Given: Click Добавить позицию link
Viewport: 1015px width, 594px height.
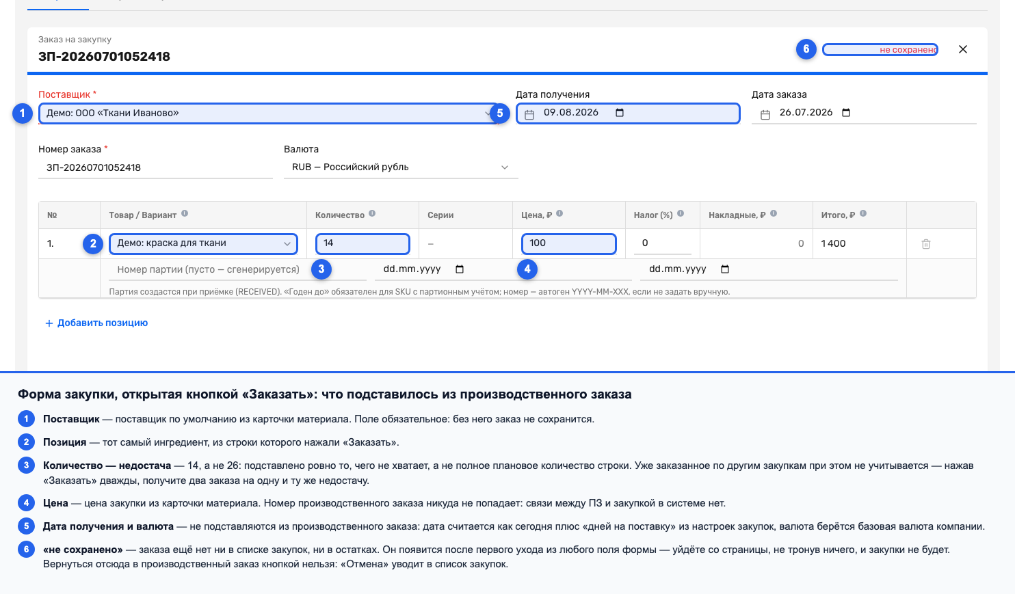Looking at the screenshot, I should 96,323.
